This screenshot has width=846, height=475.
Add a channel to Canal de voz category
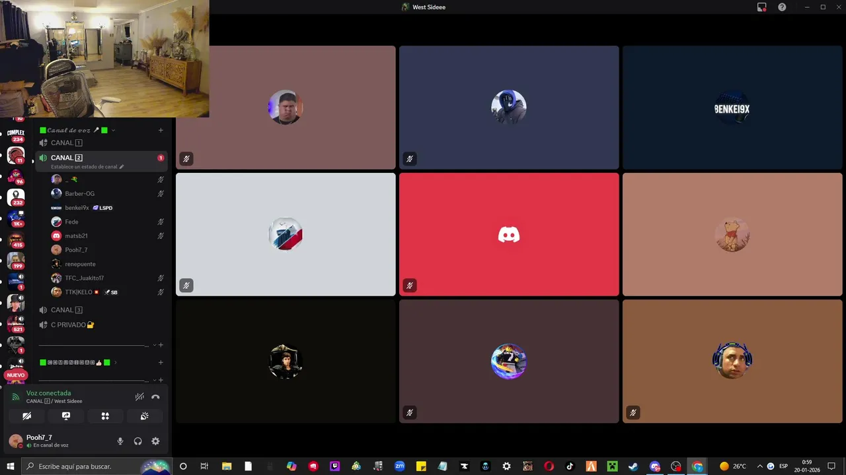pos(161,130)
